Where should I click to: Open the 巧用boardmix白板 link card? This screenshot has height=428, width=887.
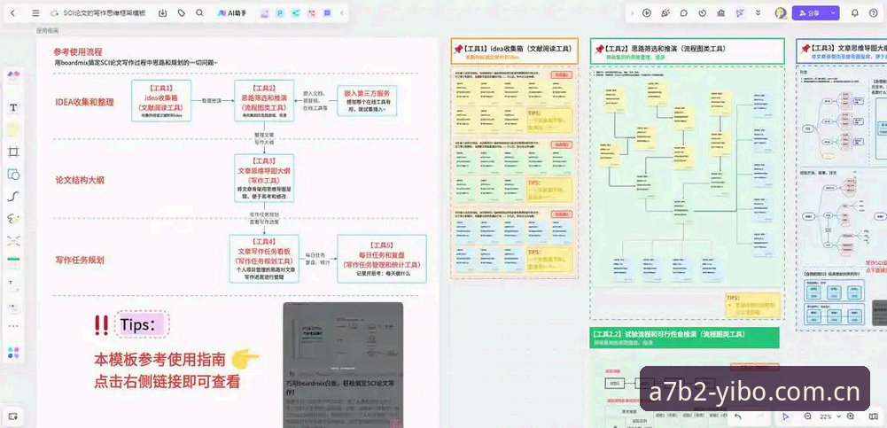[343, 365]
